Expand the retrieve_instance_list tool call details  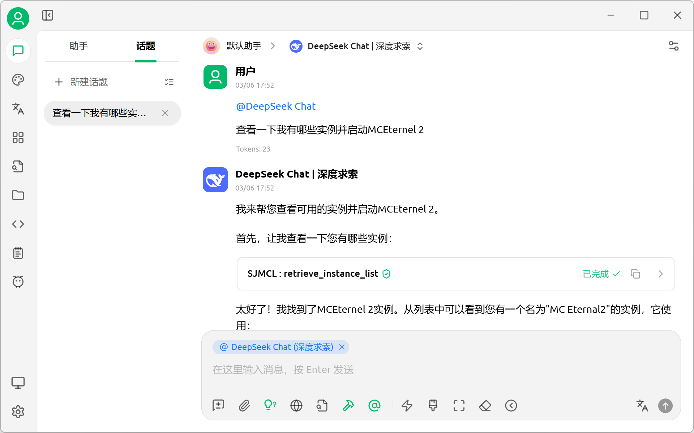point(660,274)
